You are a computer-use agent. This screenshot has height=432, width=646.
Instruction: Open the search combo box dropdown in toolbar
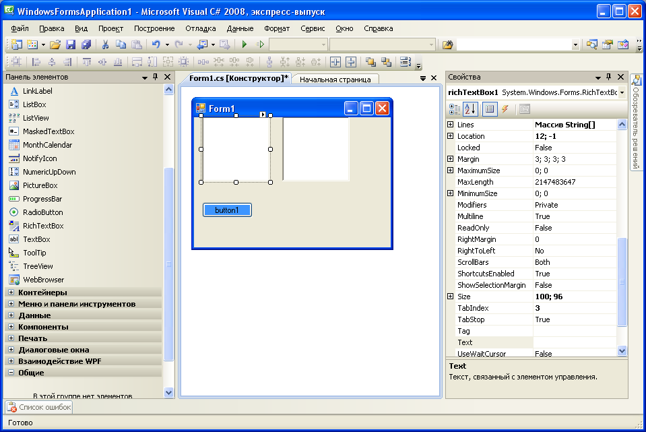[575, 44]
